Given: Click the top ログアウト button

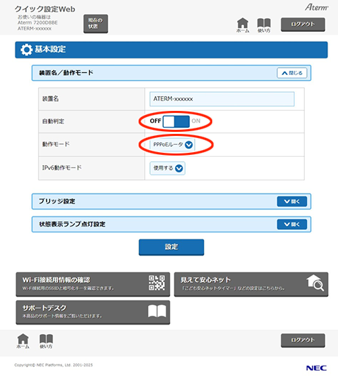Looking at the screenshot, I should [303, 24].
